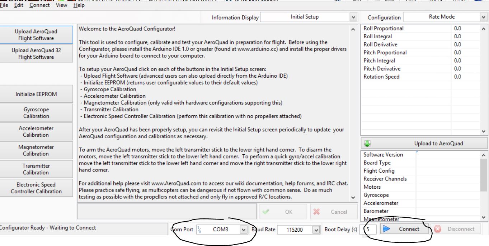Click the red X icon on Cancel

[316, 212]
